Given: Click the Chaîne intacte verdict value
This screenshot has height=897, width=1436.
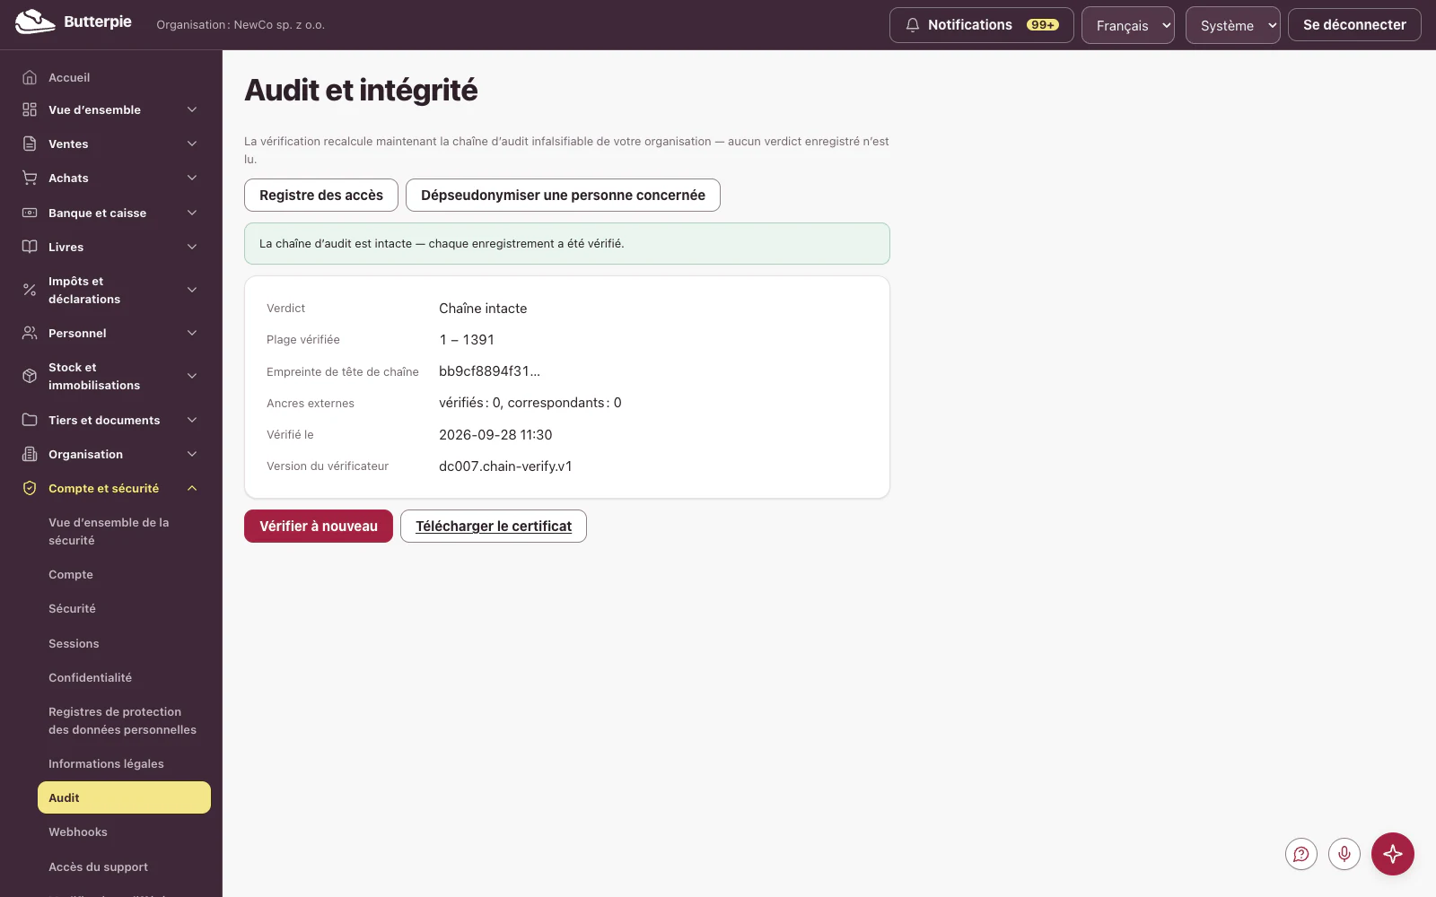Looking at the screenshot, I should (x=483, y=309).
